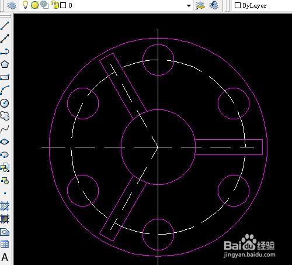The width and height of the screenshot is (292, 265).
Task: Select the Polygon tool
Action: [5, 64]
